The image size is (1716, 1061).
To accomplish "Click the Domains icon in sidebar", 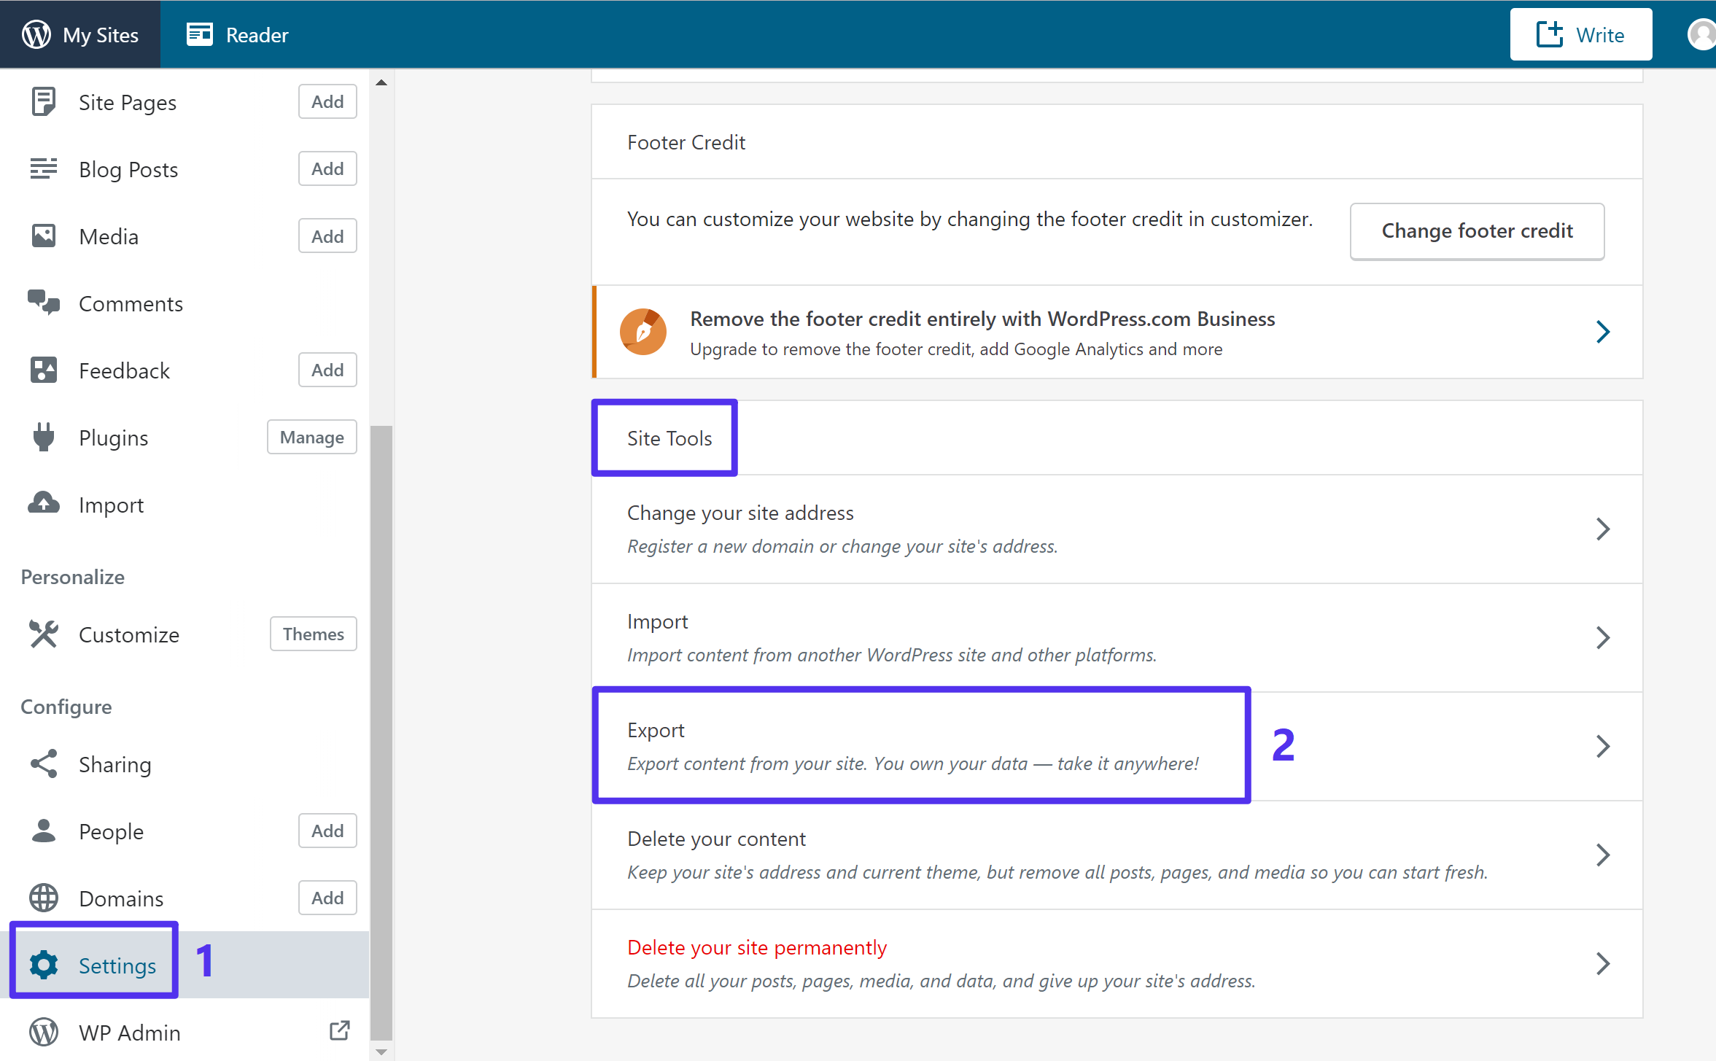I will click(44, 897).
